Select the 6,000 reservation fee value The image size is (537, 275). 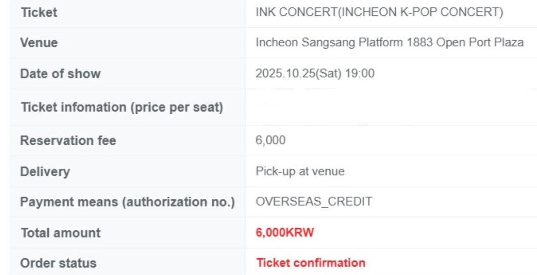[271, 140]
